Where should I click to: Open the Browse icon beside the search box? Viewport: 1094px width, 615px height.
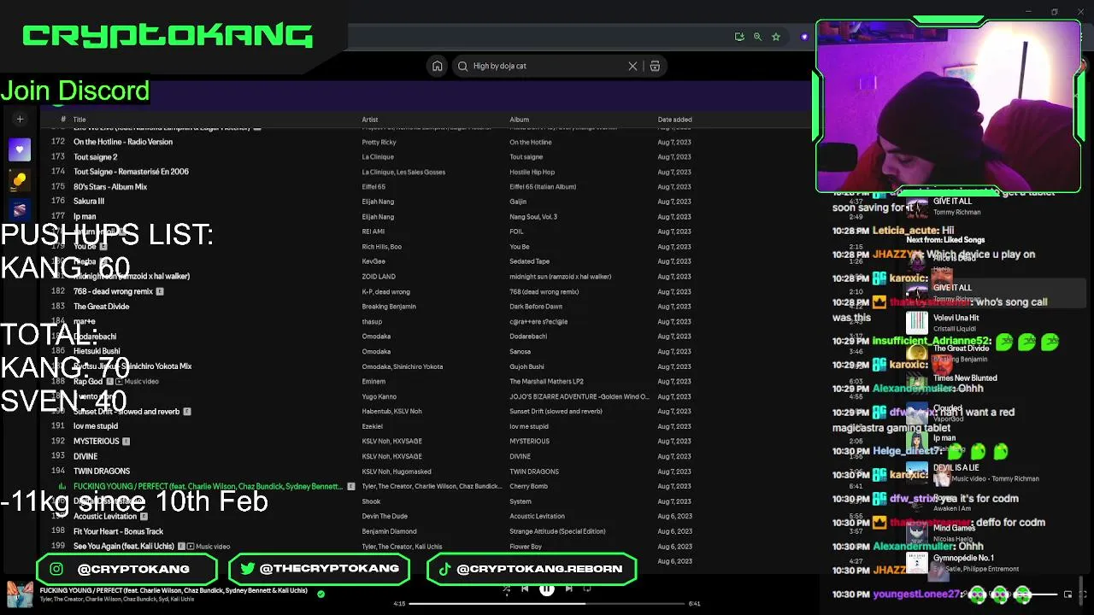click(x=655, y=66)
